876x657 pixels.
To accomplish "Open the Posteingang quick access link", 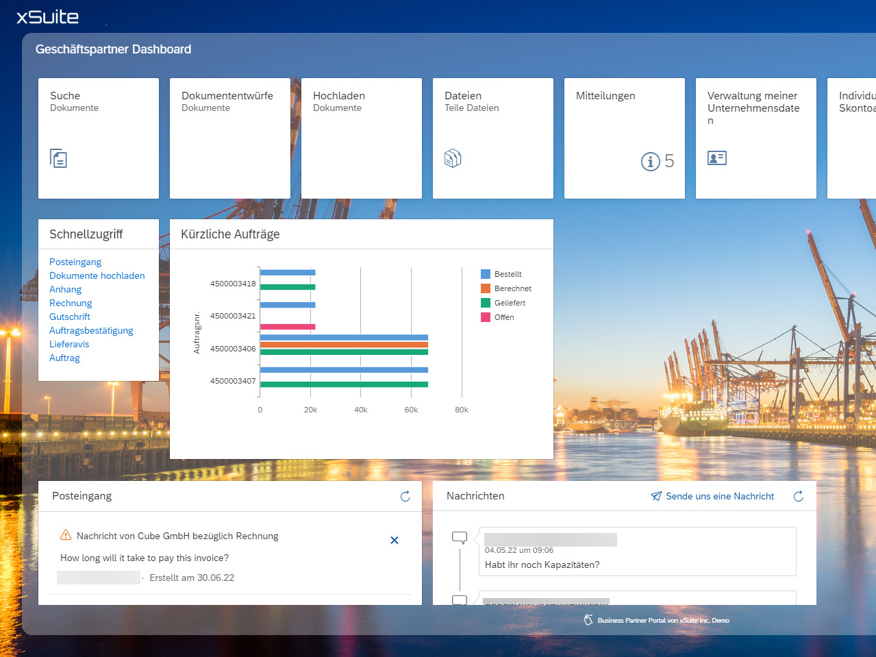I will 75,262.
